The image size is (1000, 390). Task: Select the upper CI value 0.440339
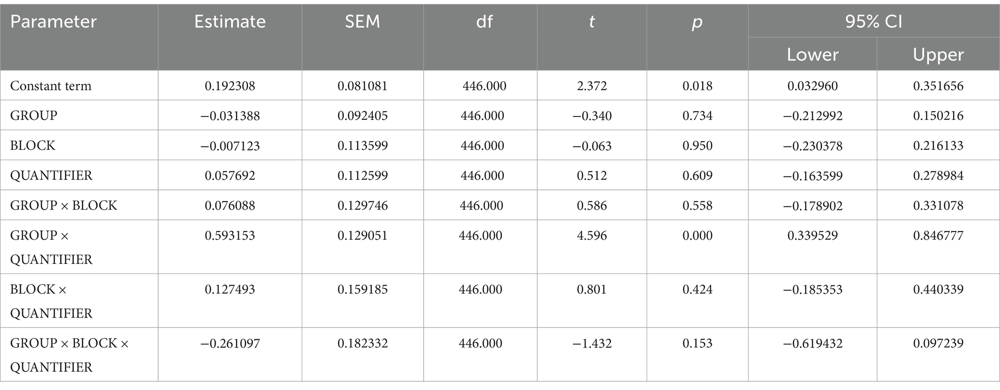(x=938, y=289)
